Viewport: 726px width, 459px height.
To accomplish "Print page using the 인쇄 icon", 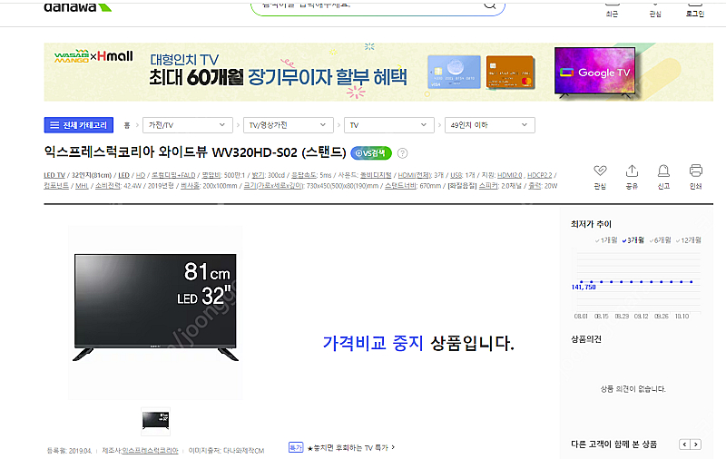I will tap(695, 177).
